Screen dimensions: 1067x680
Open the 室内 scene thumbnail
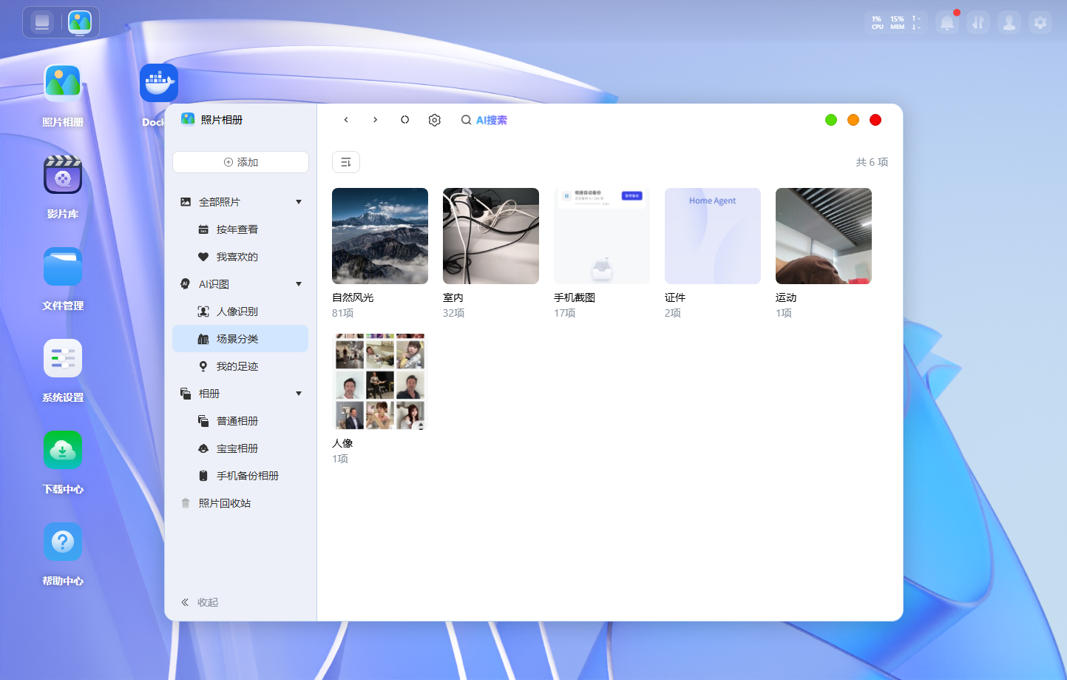[491, 236]
